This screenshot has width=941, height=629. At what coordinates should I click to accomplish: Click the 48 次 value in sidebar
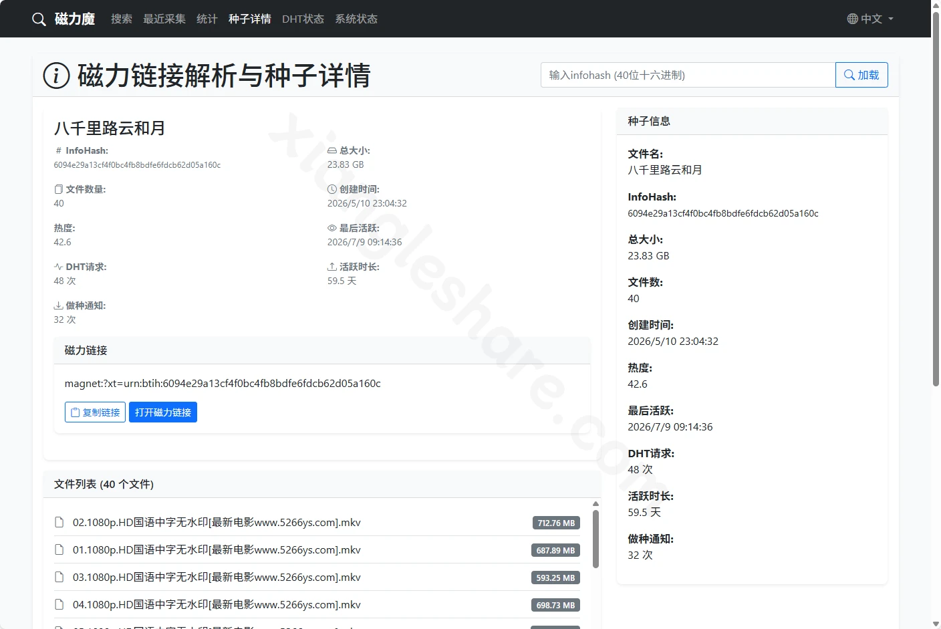pyautogui.click(x=640, y=469)
